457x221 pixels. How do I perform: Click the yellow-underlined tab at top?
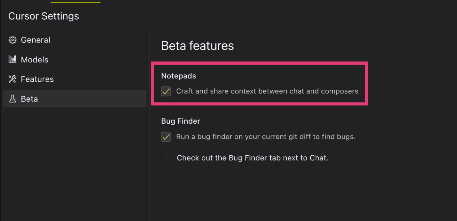coord(76,1)
